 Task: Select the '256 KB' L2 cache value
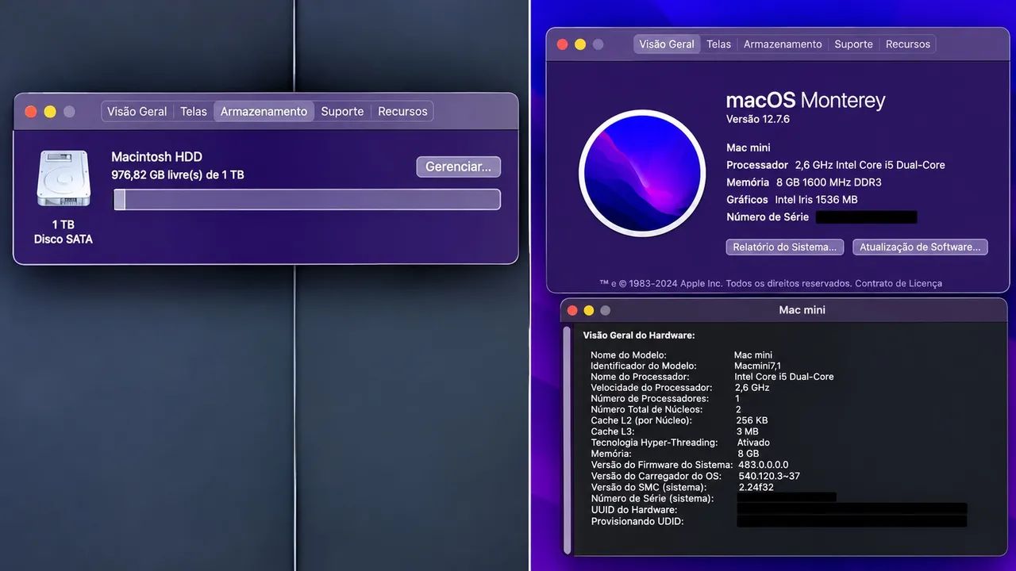click(752, 420)
